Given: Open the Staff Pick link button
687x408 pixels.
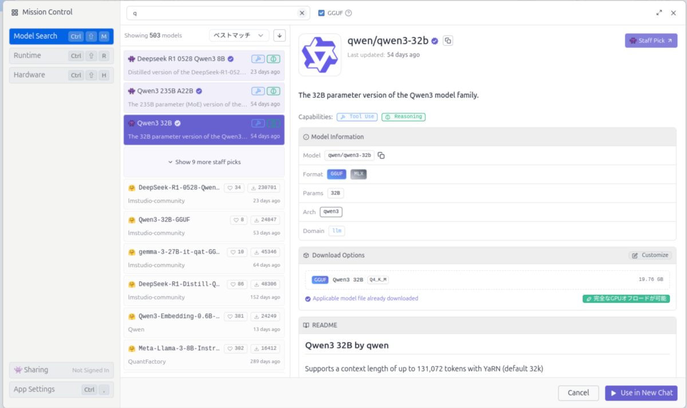Looking at the screenshot, I should click(651, 41).
